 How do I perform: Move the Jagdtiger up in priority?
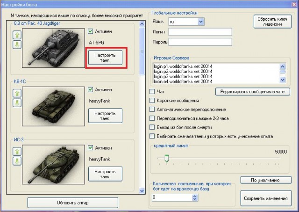click(17, 35)
